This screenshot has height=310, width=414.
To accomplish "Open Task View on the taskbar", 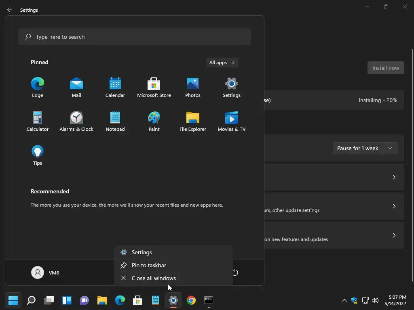I will tap(49, 300).
